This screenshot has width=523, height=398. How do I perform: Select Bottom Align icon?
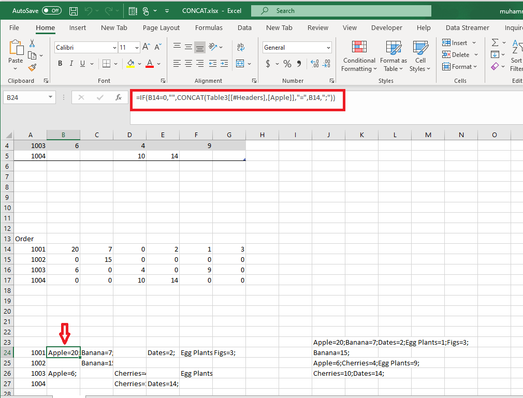pyautogui.click(x=200, y=47)
